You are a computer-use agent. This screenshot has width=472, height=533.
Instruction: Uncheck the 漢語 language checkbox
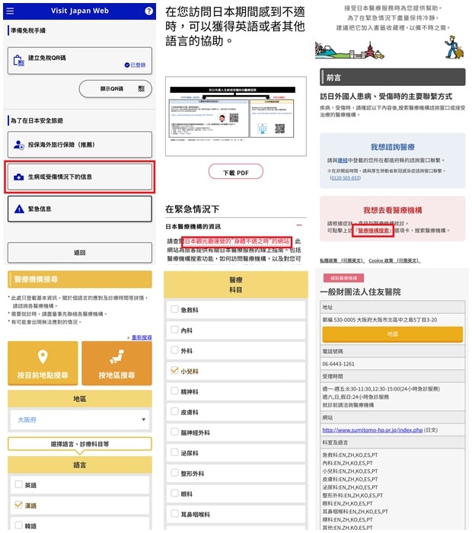tap(19, 505)
